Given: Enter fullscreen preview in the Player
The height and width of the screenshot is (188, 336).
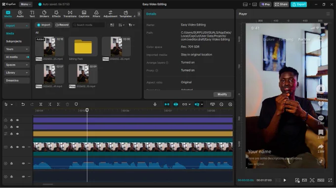Looking at the screenshot, I should pos(330,180).
